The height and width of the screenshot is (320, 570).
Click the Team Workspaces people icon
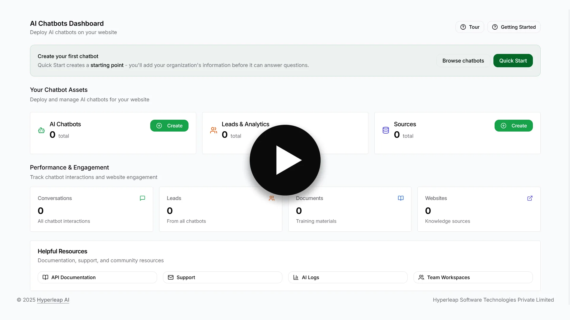[422, 277]
